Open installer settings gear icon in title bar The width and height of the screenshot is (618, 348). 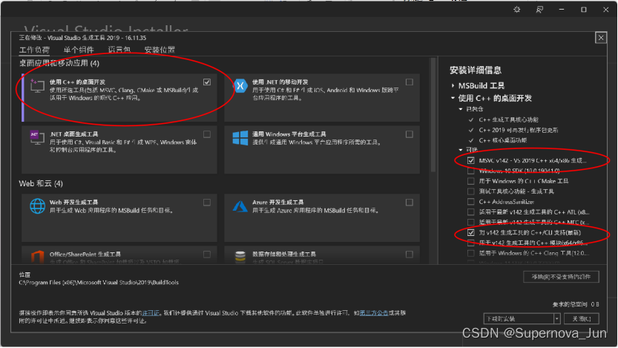[516, 10]
